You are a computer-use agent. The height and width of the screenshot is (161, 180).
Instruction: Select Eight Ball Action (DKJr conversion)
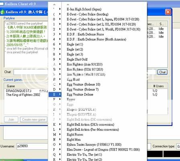tap(90, 124)
